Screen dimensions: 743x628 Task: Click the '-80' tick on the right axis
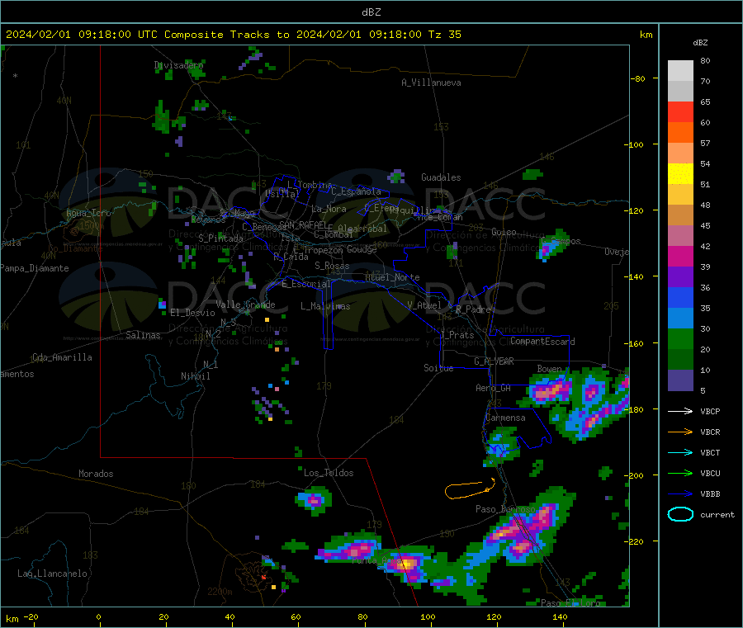pos(638,78)
